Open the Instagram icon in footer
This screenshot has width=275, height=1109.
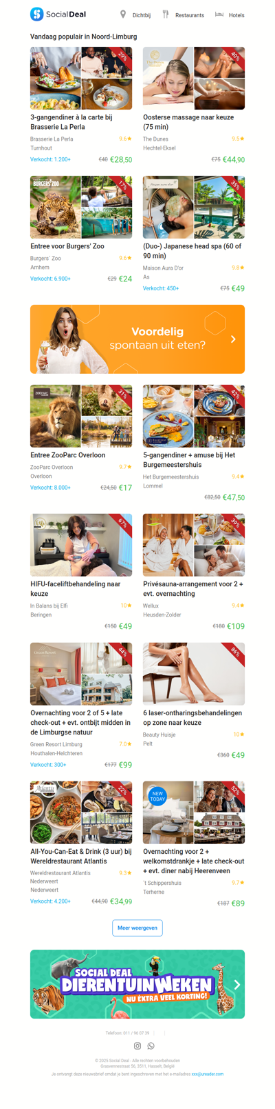coord(137,1046)
